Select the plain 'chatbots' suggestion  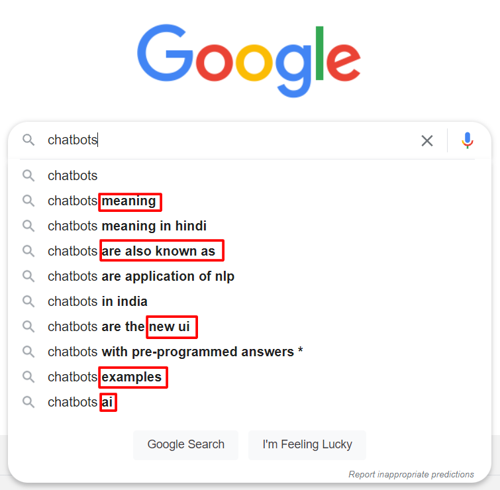[73, 175]
